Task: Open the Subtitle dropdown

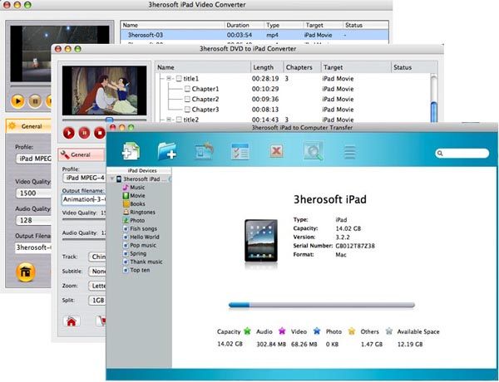Action: click(97, 271)
